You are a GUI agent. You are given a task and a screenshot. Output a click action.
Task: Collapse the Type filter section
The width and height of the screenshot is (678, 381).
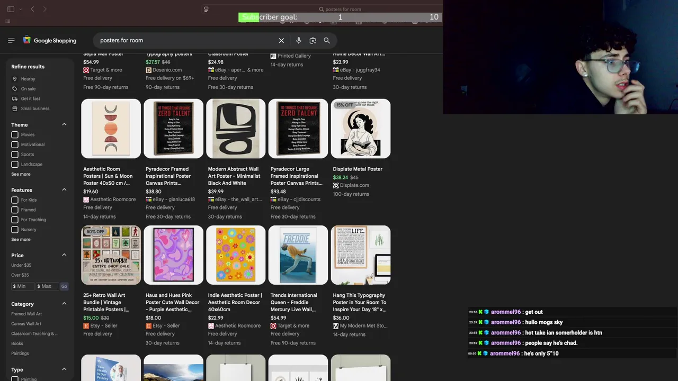pyautogui.click(x=64, y=369)
